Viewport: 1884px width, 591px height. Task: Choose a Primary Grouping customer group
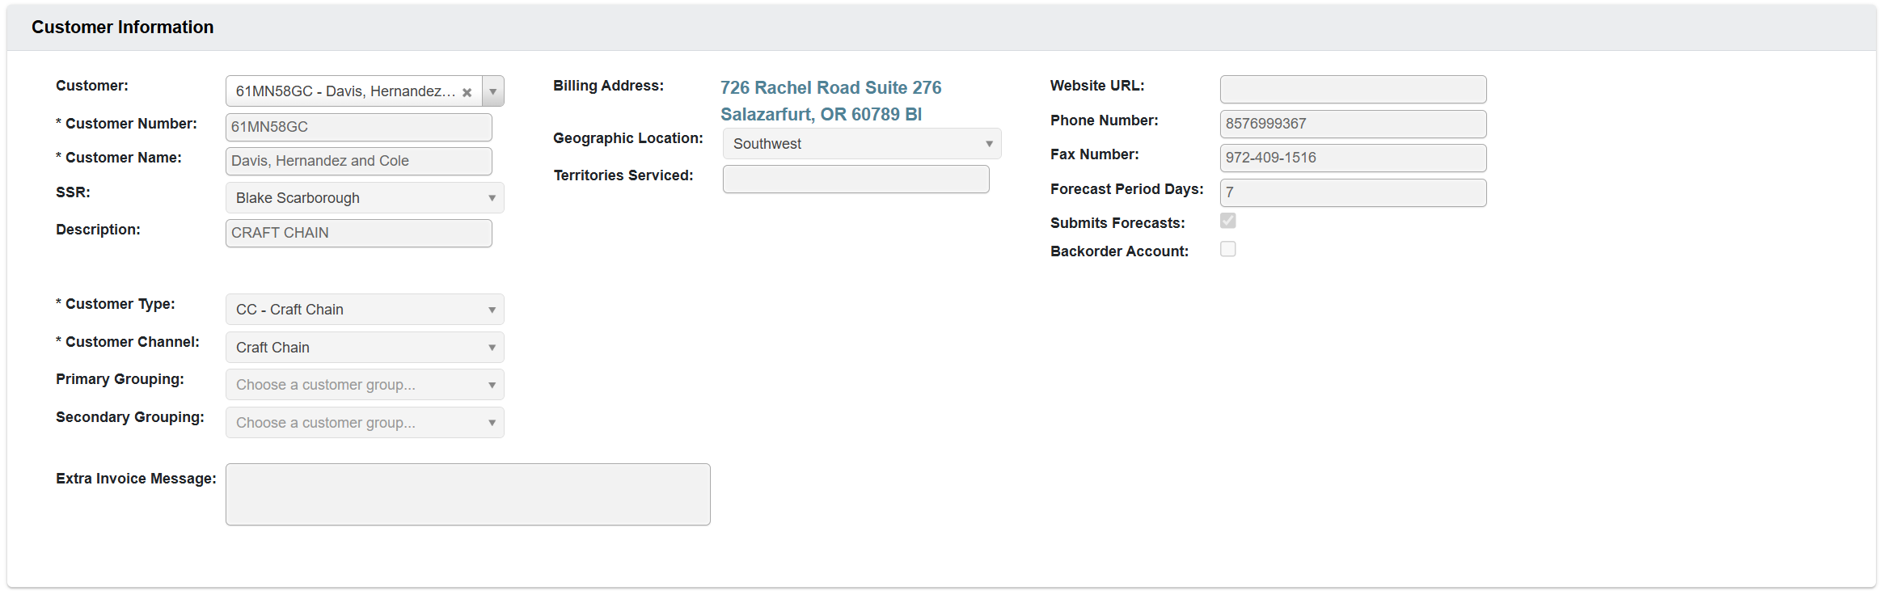pyautogui.click(x=492, y=384)
